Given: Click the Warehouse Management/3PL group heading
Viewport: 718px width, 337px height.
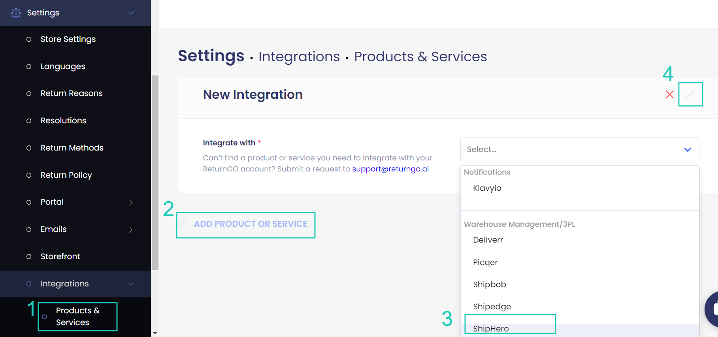Looking at the screenshot, I should [x=519, y=224].
